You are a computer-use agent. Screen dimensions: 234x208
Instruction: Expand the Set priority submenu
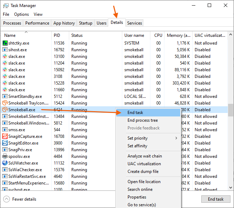point(152,138)
